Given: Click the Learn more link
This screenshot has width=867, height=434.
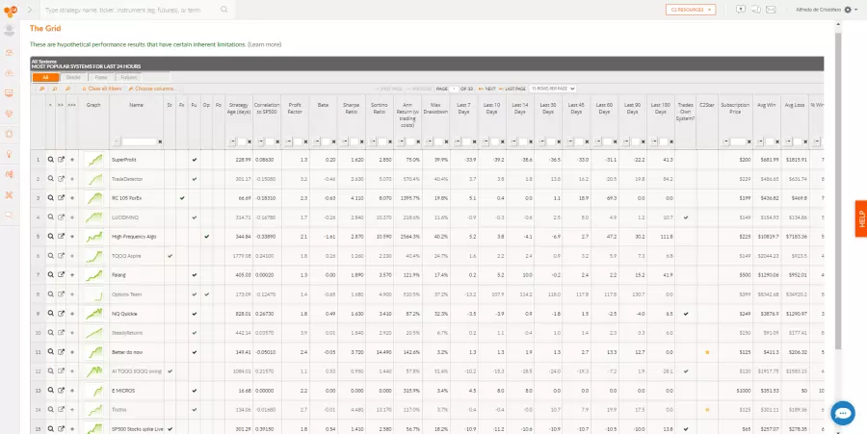Looking at the screenshot, I should [265, 44].
